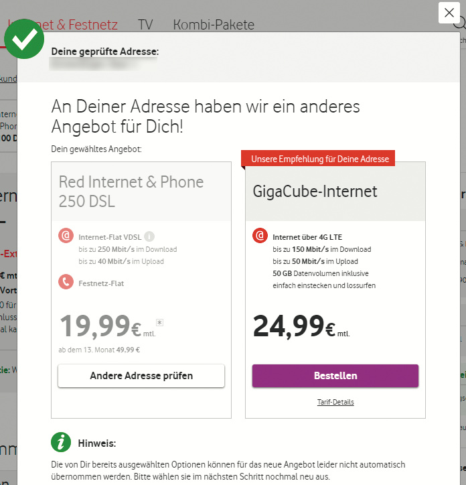Open the Kombi-Pakete tab
The width and height of the screenshot is (466, 485).
(x=214, y=25)
